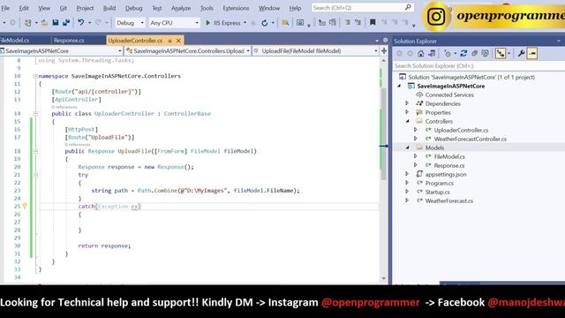The height and width of the screenshot is (318, 565).
Task: Undo the last edit
Action: [80, 23]
